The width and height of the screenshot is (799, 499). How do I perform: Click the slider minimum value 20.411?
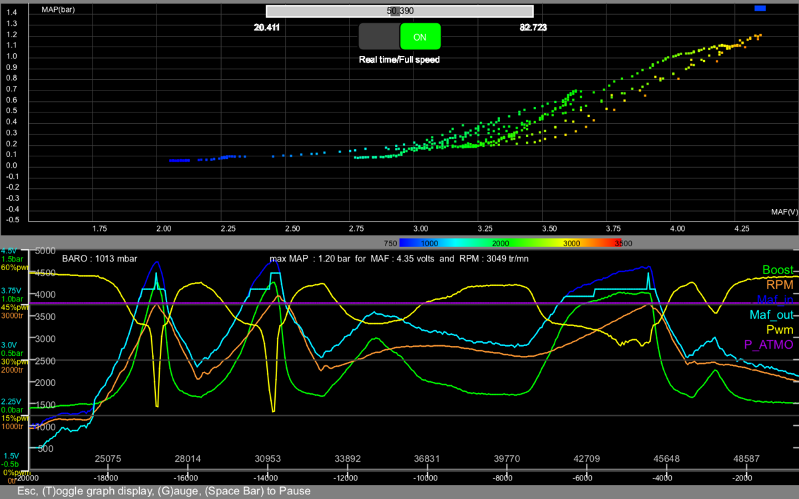click(x=267, y=28)
